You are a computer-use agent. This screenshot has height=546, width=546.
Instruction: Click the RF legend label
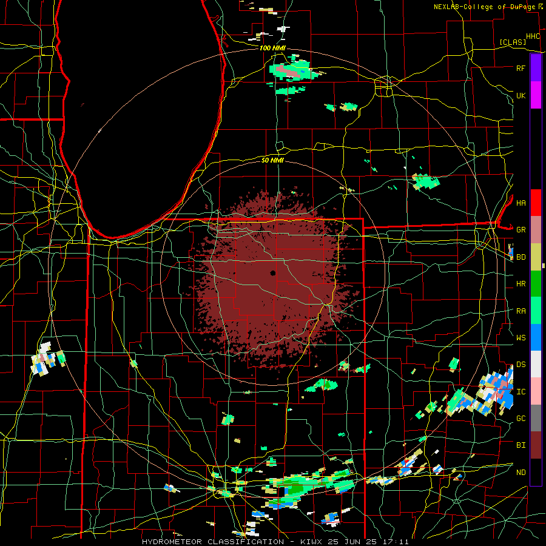click(x=521, y=68)
